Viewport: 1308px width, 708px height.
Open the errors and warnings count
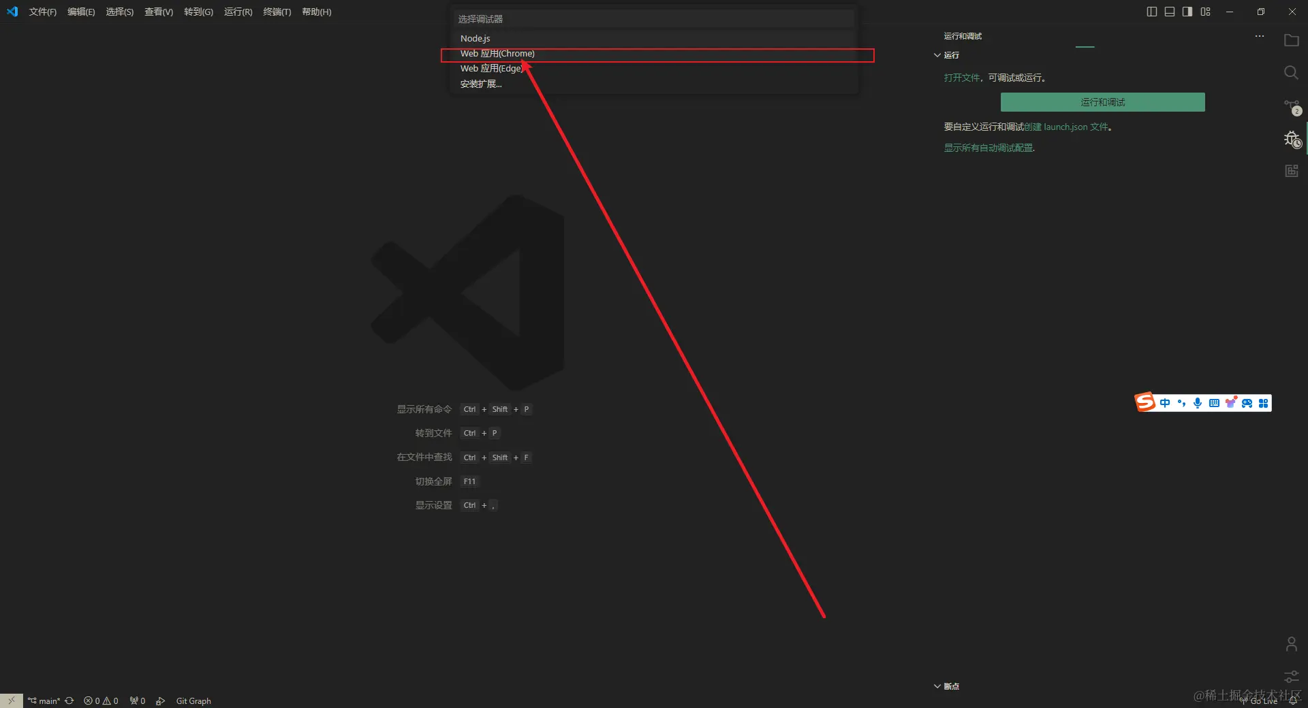tap(101, 701)
